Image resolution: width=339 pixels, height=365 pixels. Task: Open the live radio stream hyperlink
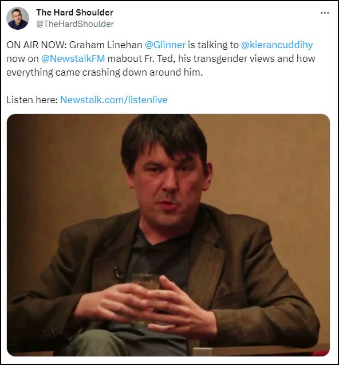coord(114,100)
